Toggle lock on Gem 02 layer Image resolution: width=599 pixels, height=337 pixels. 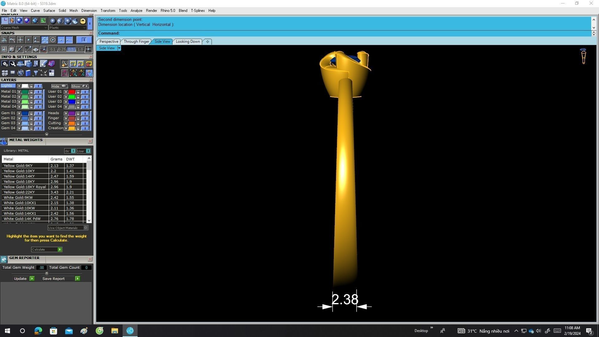point(31,118)
